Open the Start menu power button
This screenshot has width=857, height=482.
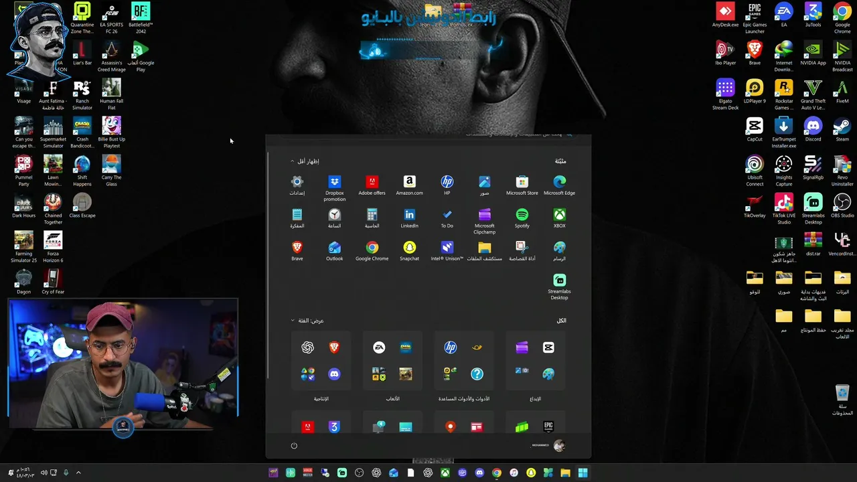click(294, 446)
